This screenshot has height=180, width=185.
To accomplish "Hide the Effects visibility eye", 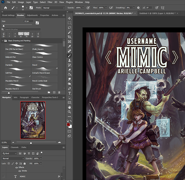I will [x=17, y=168].
